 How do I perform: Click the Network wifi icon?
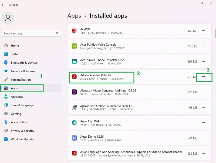(6, 71)
